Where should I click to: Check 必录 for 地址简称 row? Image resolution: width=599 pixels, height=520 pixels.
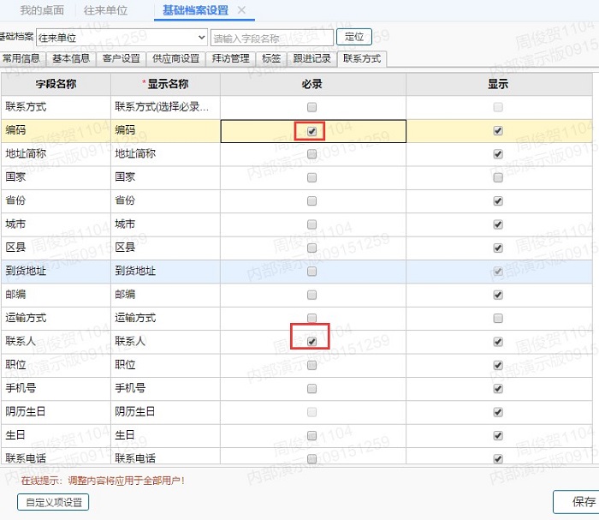(311, 154)
